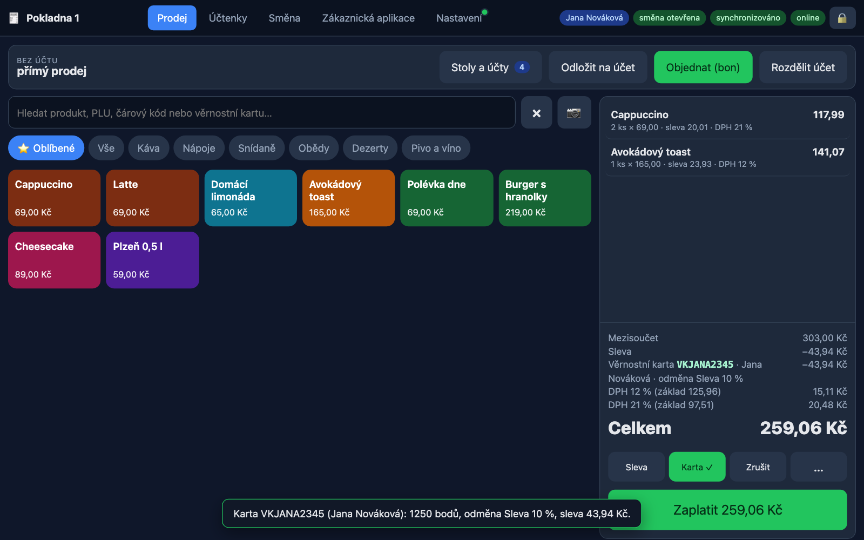Add Cappuccino product tile
The image size is (864, 540).
[x=55, y=198]
